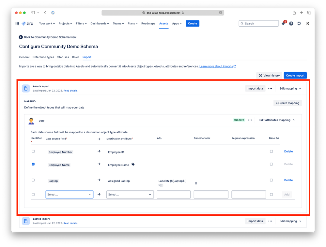Screen dimensions: 326x247
Task: Open the help question mark icon
Action: tap(291, 23)
